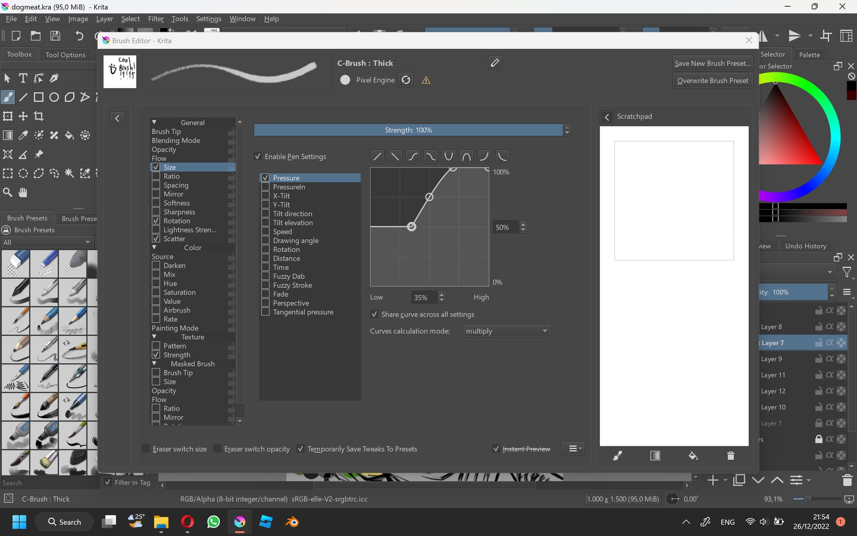Screen dimensions: 857x536
Task: Click Save New Brush Preset button
Action: tap(712, 63)
